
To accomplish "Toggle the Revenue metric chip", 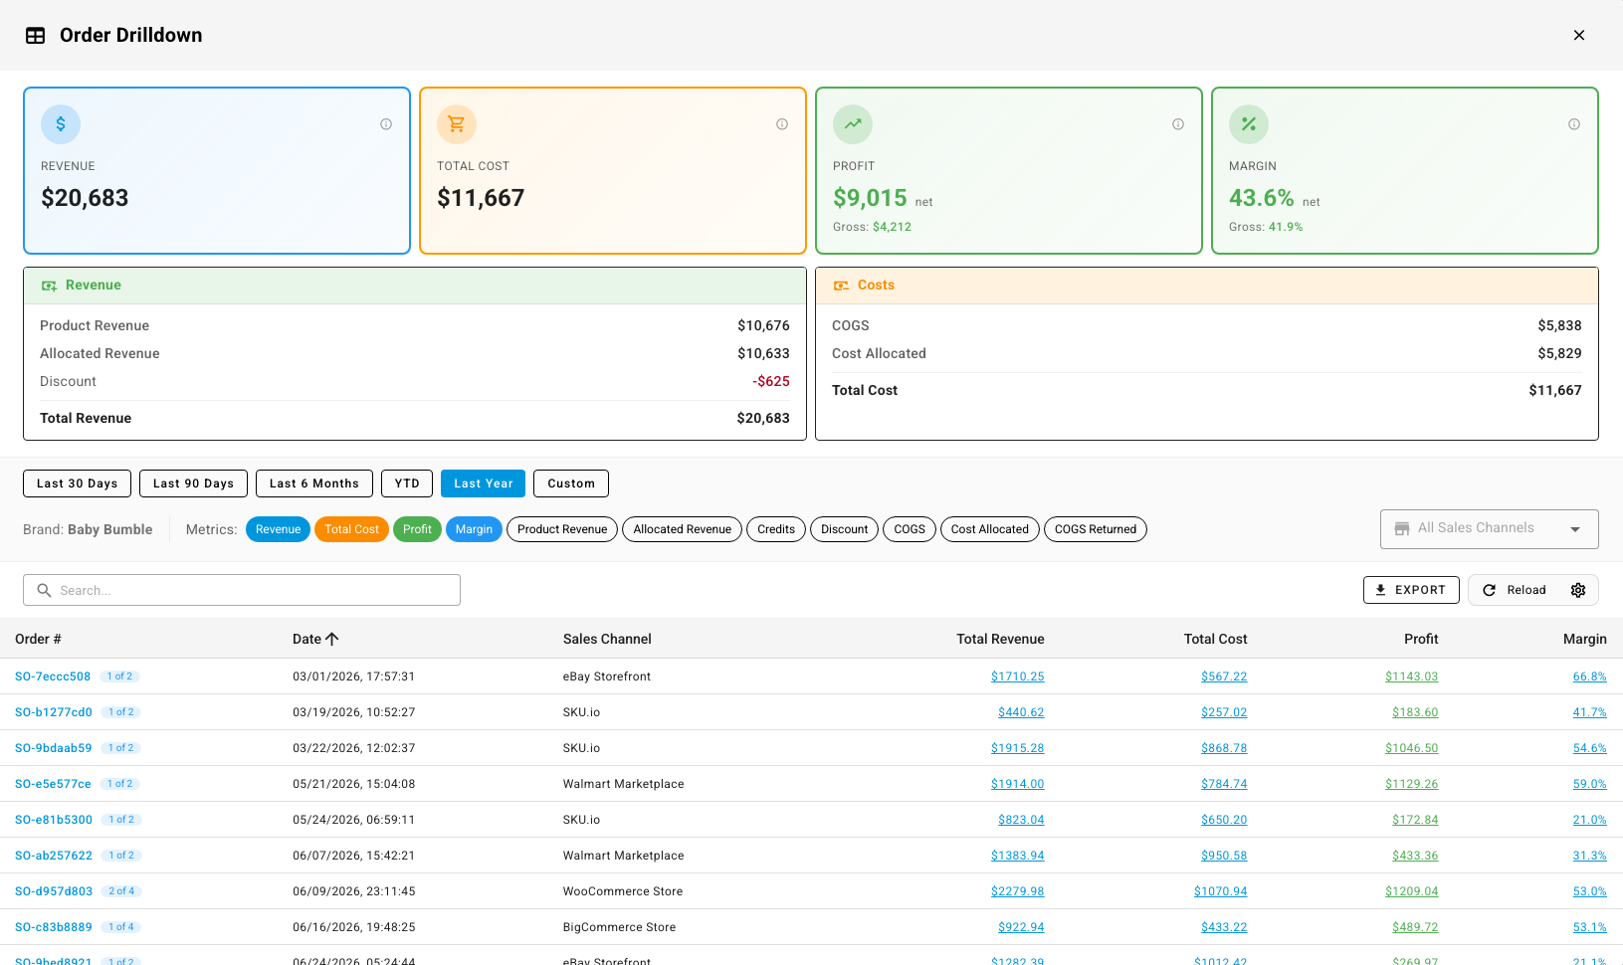I will (278, 529).
